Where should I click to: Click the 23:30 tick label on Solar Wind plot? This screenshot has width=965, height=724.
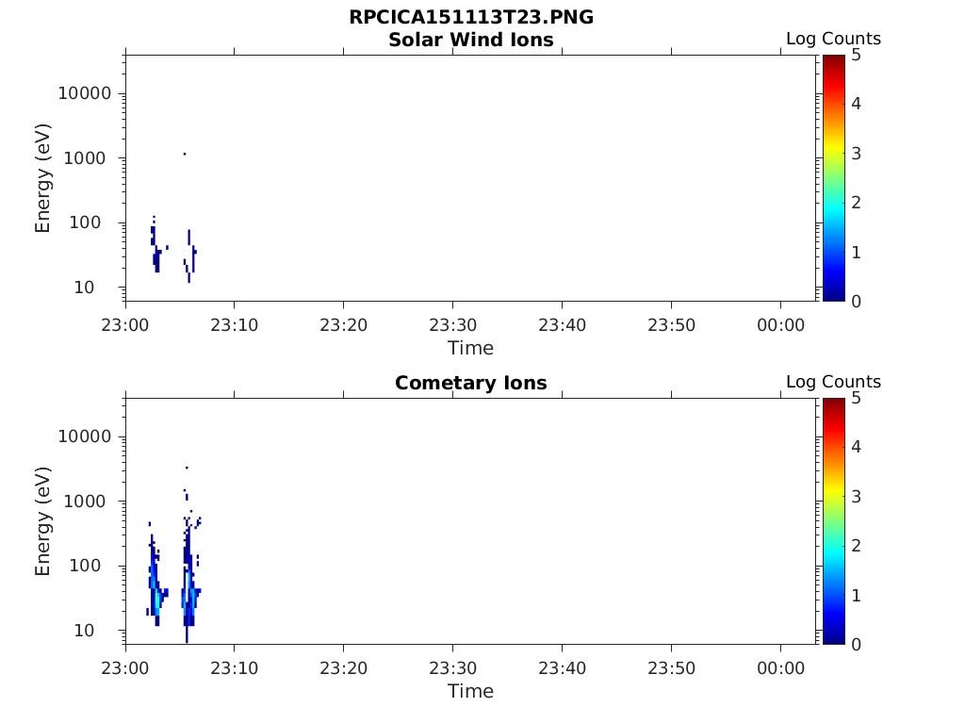click(x=453, y=325)
